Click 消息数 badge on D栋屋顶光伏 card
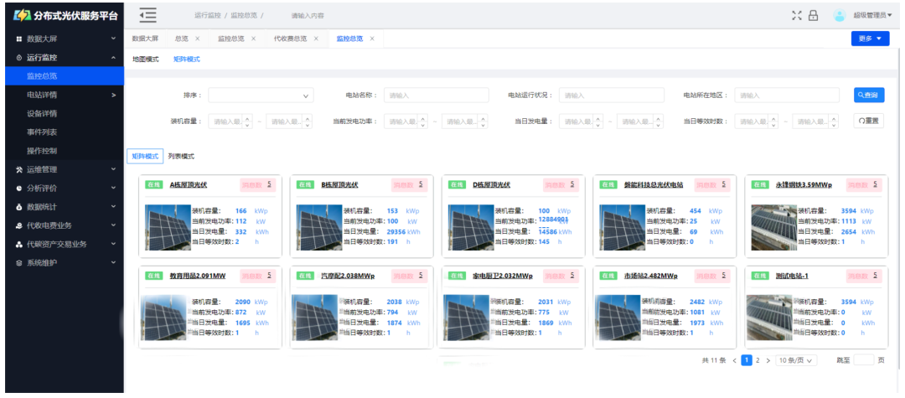The width and height of the screenshot is (905, 398). 561,184
